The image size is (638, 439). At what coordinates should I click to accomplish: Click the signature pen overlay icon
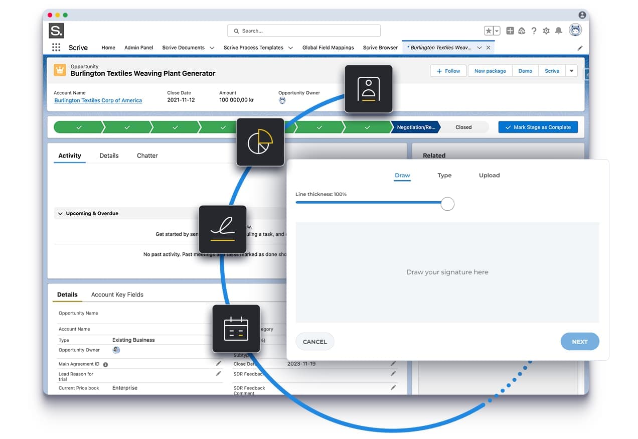click(x=223, y=229)
